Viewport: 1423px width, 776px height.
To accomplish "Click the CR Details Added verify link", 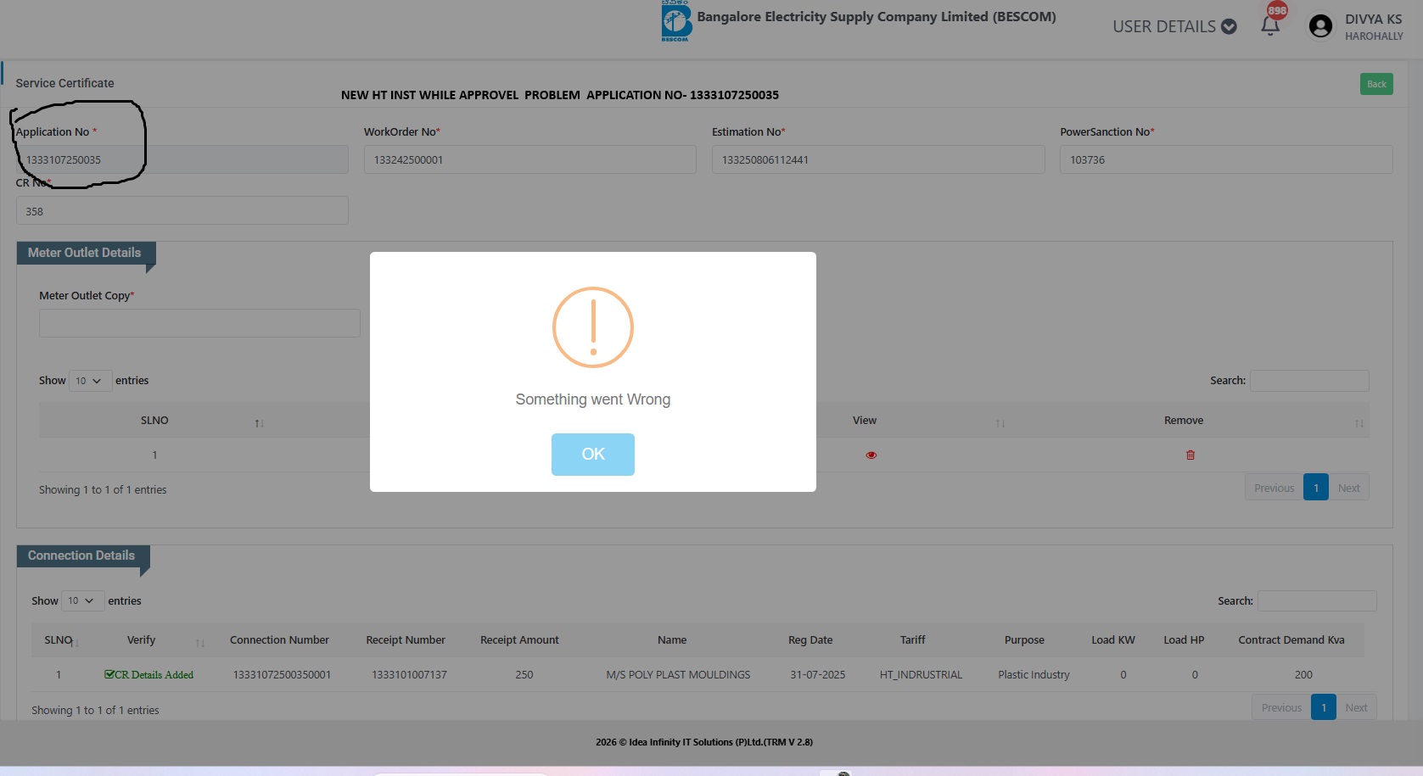I will [148, 675].
